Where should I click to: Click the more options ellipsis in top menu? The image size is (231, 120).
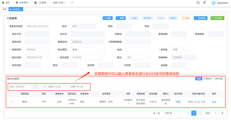[x=72, y=2]
